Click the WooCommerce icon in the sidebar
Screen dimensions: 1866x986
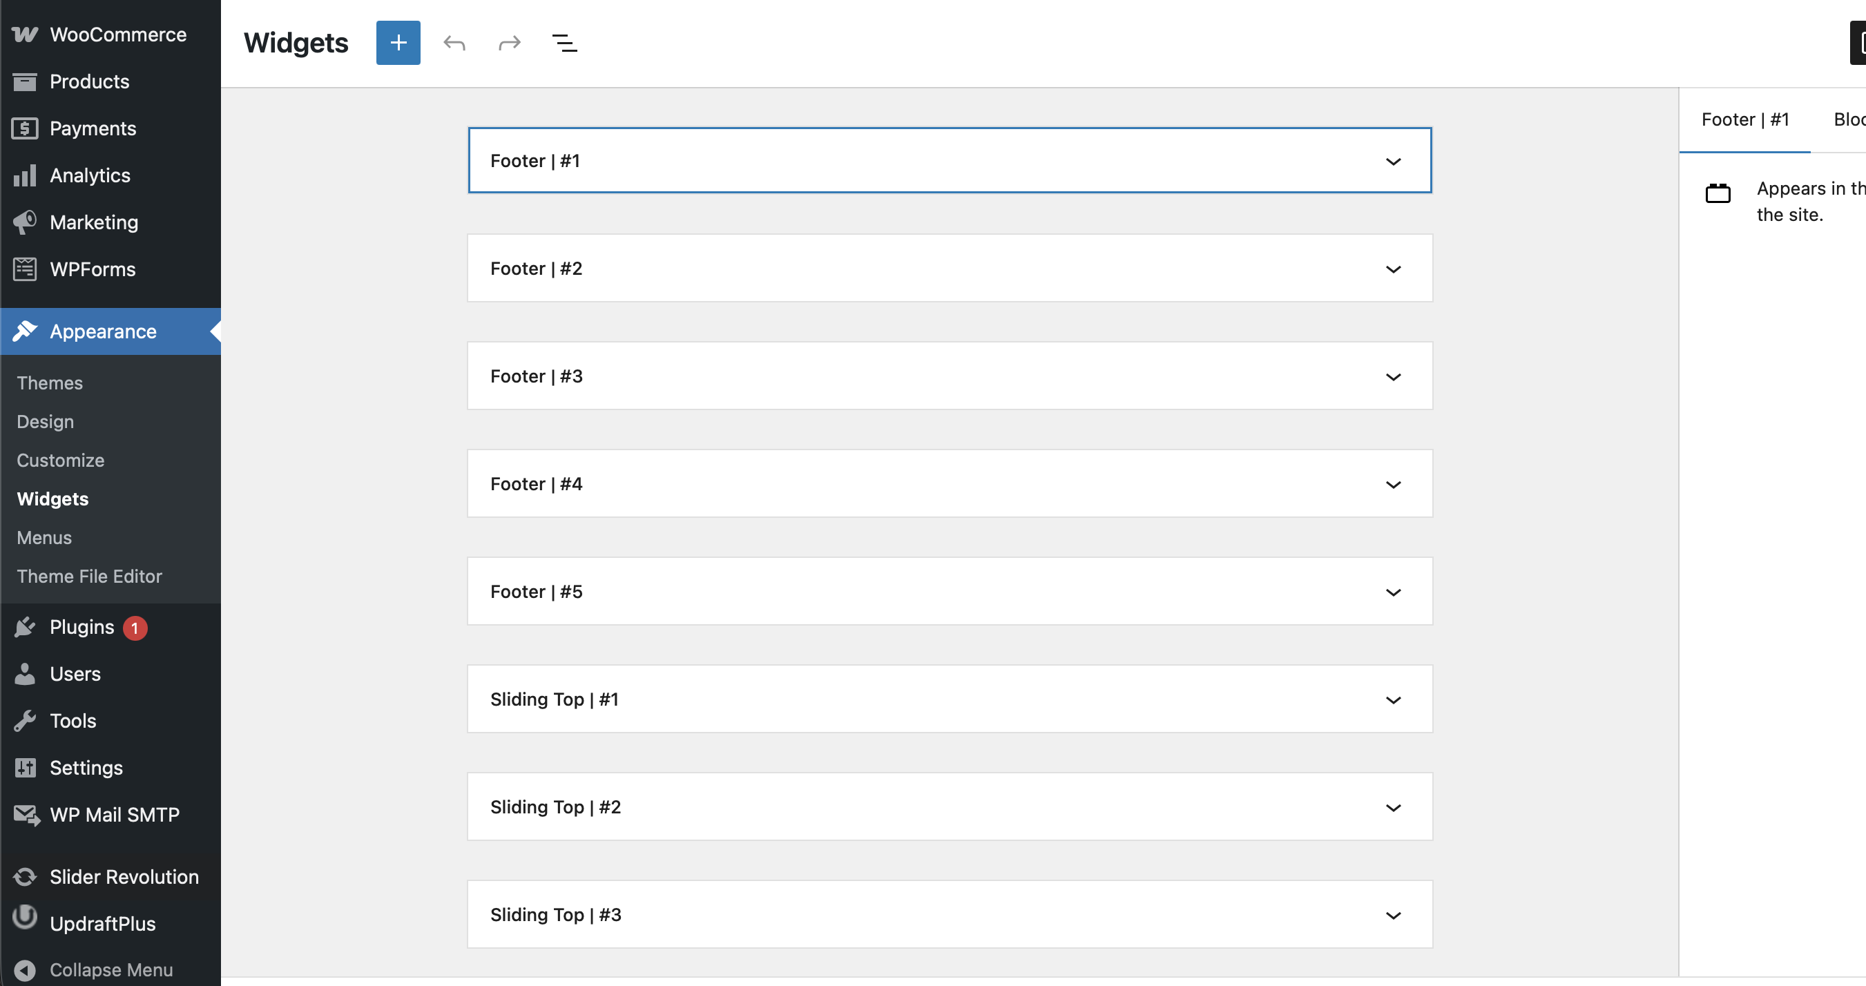[x=25, y=34]
